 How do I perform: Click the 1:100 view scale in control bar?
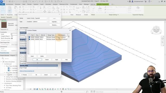[x=30, y=89]
